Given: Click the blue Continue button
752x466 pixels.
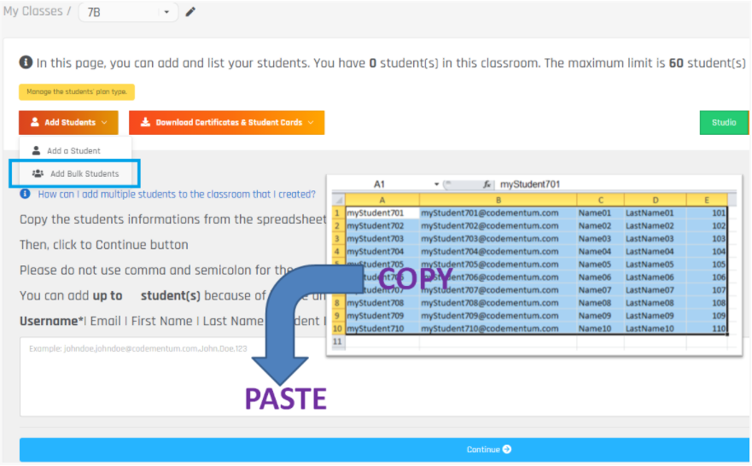Looking at the screenshot, I should point(384,449).
